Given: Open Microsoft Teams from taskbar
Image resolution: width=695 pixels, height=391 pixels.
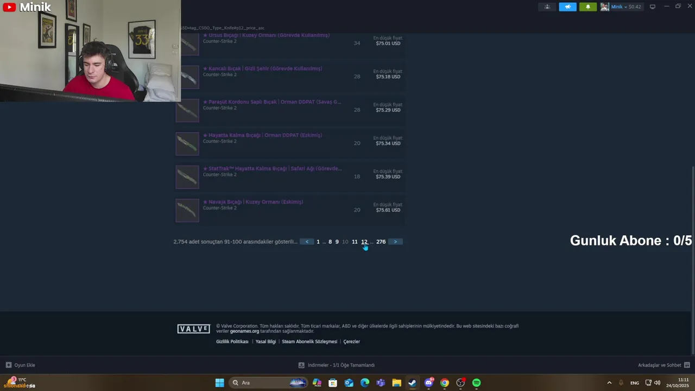Looking at the screenshot, I should pos(381,383).
